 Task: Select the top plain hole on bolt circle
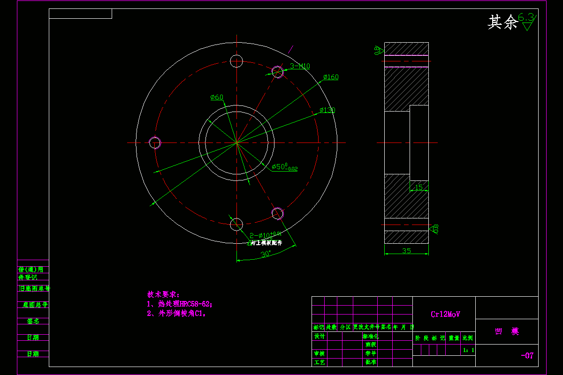coord(236,60)
